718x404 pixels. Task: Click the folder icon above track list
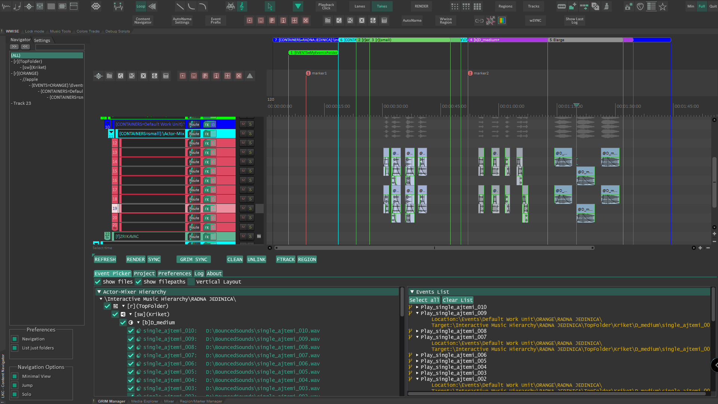click(109, 76)
